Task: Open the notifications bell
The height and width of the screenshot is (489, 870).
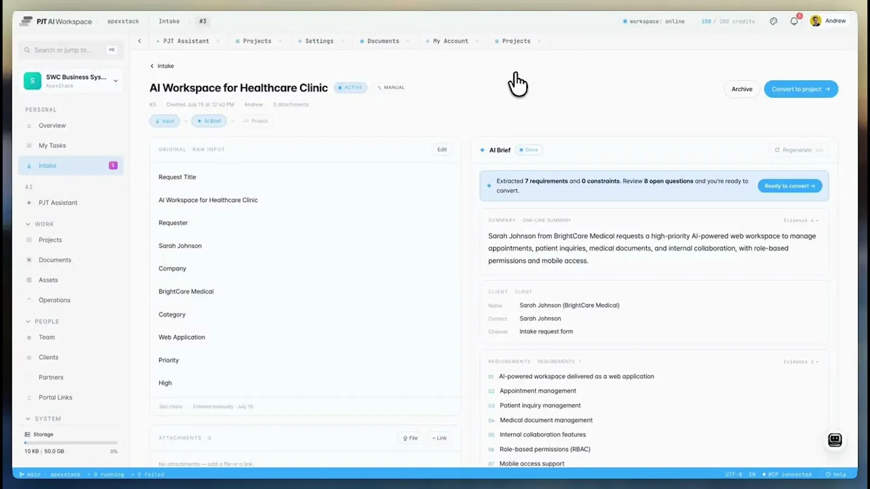Action: point(794,21)
